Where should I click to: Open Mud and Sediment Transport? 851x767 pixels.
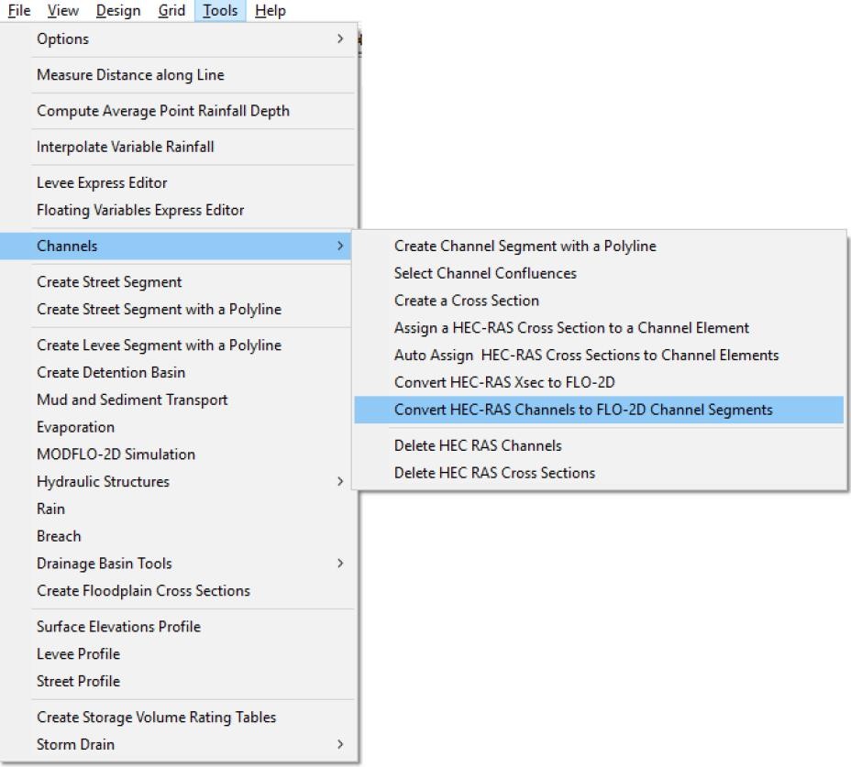(132, 400)
